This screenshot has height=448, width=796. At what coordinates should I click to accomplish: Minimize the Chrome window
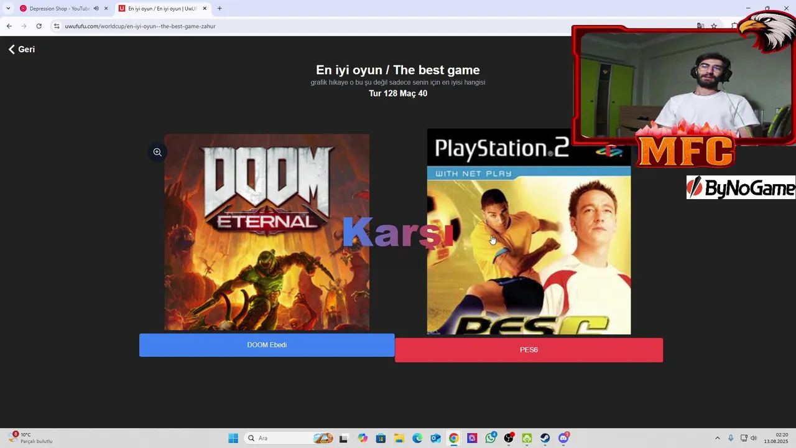point(747,8)
